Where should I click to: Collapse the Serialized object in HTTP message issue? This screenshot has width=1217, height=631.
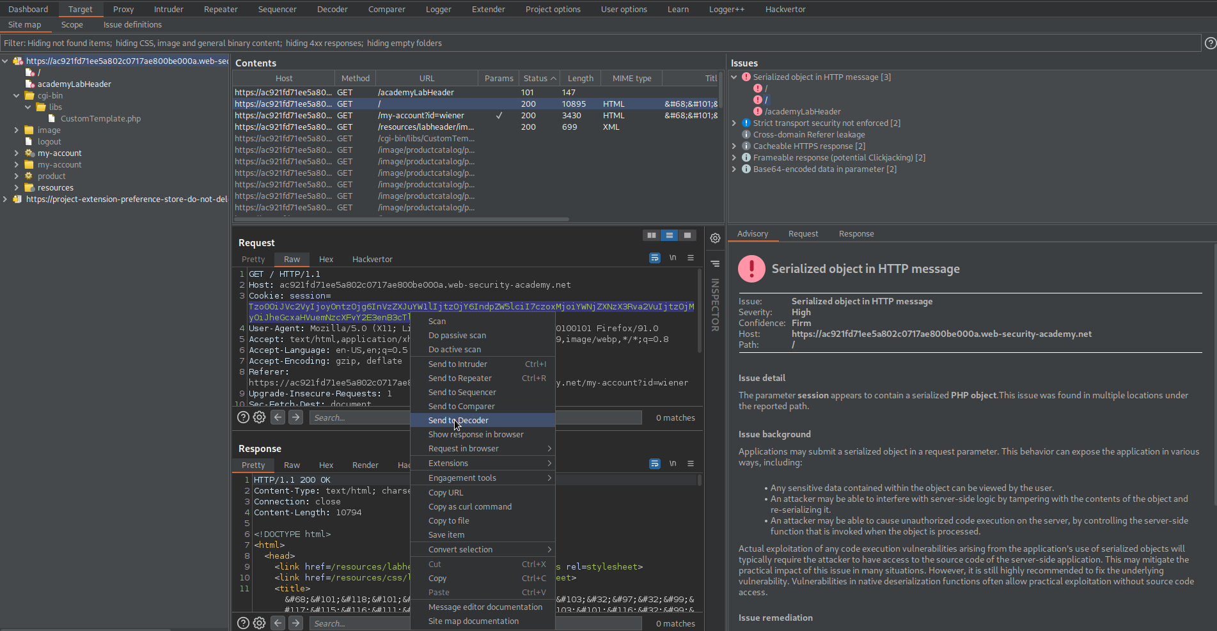click(734, 77)
